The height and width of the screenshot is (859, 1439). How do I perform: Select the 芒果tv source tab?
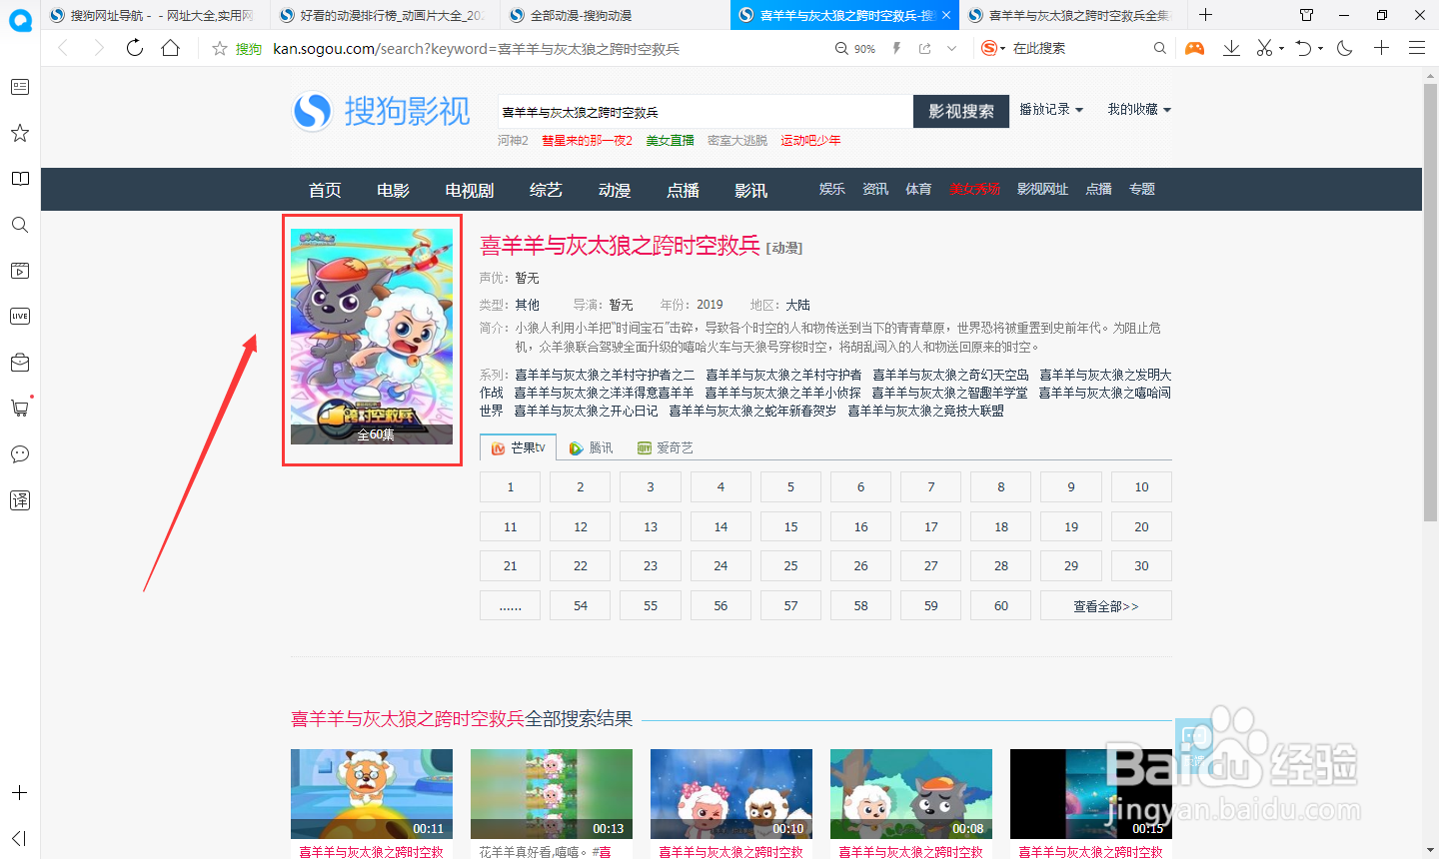[x=518, y=447]
